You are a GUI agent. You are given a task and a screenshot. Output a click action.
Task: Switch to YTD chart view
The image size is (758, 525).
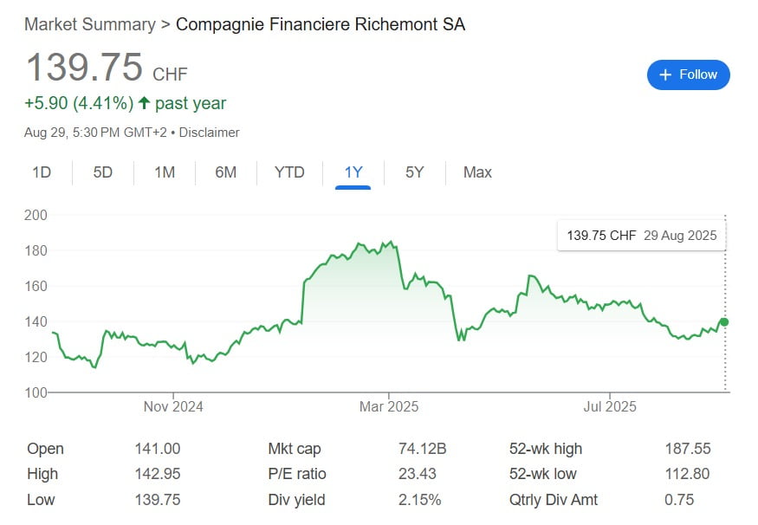[x=289, y=172]
